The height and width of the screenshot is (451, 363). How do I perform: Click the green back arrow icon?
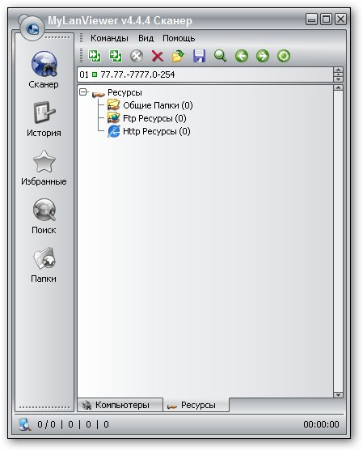242,56
